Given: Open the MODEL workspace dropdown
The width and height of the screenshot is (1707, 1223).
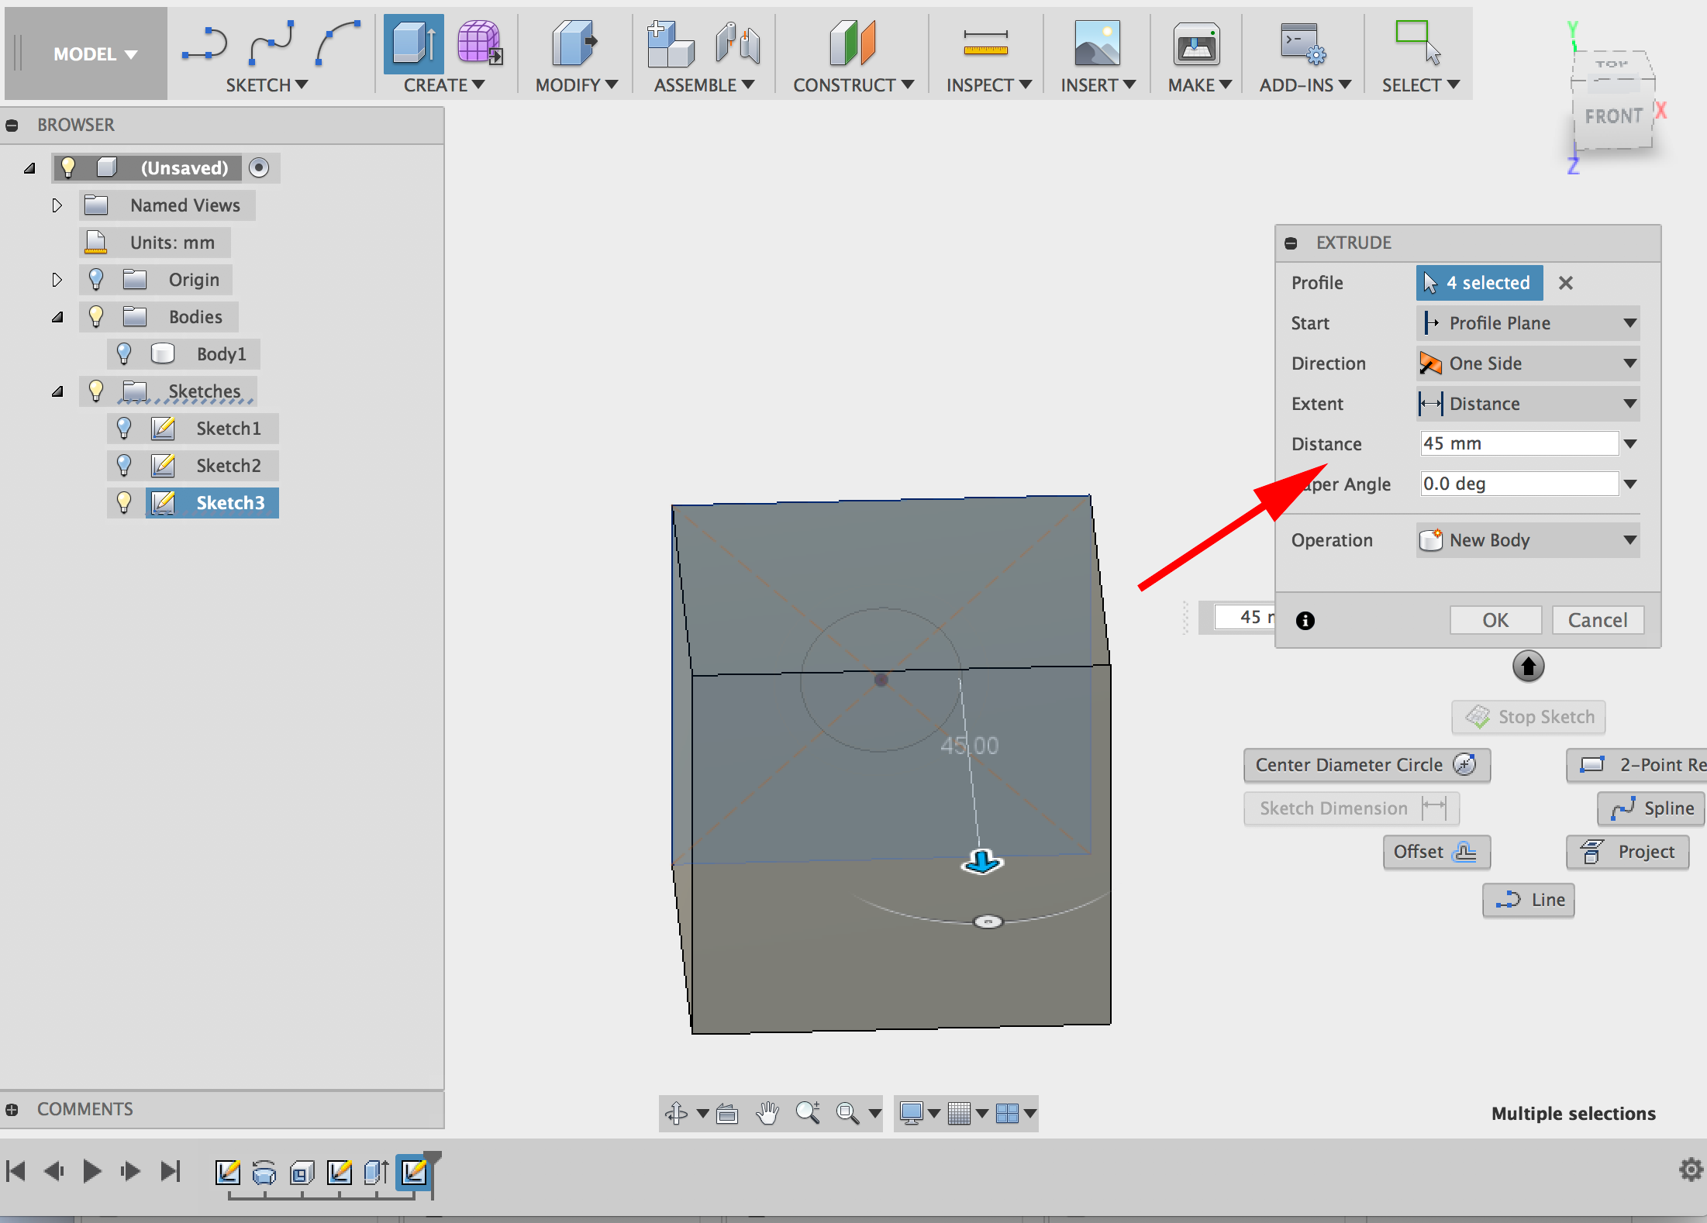Looking at the screenshot, I should click(x=95, y=54).
